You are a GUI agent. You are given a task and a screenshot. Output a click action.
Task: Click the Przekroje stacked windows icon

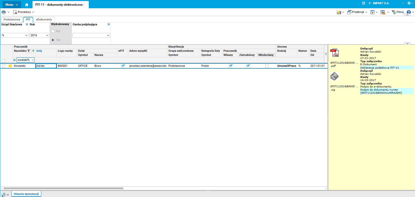349,12
